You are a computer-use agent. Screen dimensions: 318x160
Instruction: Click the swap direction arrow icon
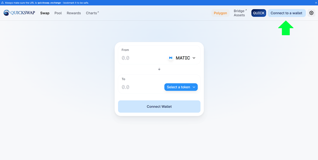click(159, 69)
